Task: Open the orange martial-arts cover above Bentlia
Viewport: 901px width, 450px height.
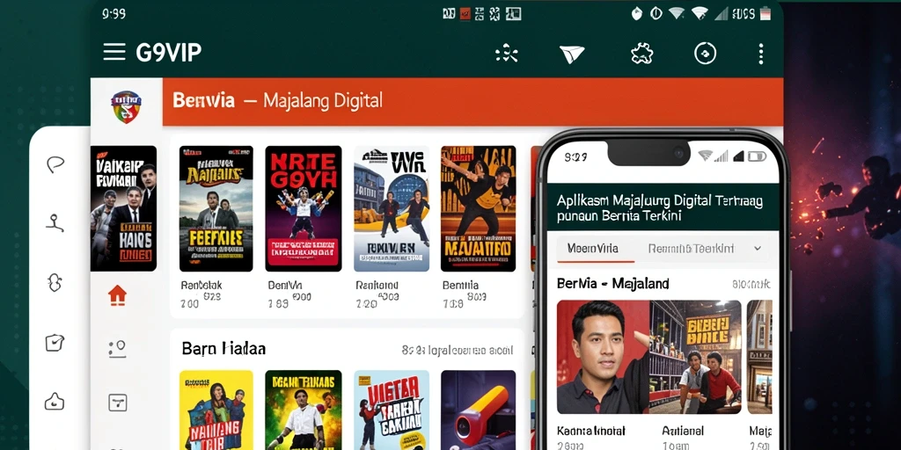Action: tap(478, 208)
